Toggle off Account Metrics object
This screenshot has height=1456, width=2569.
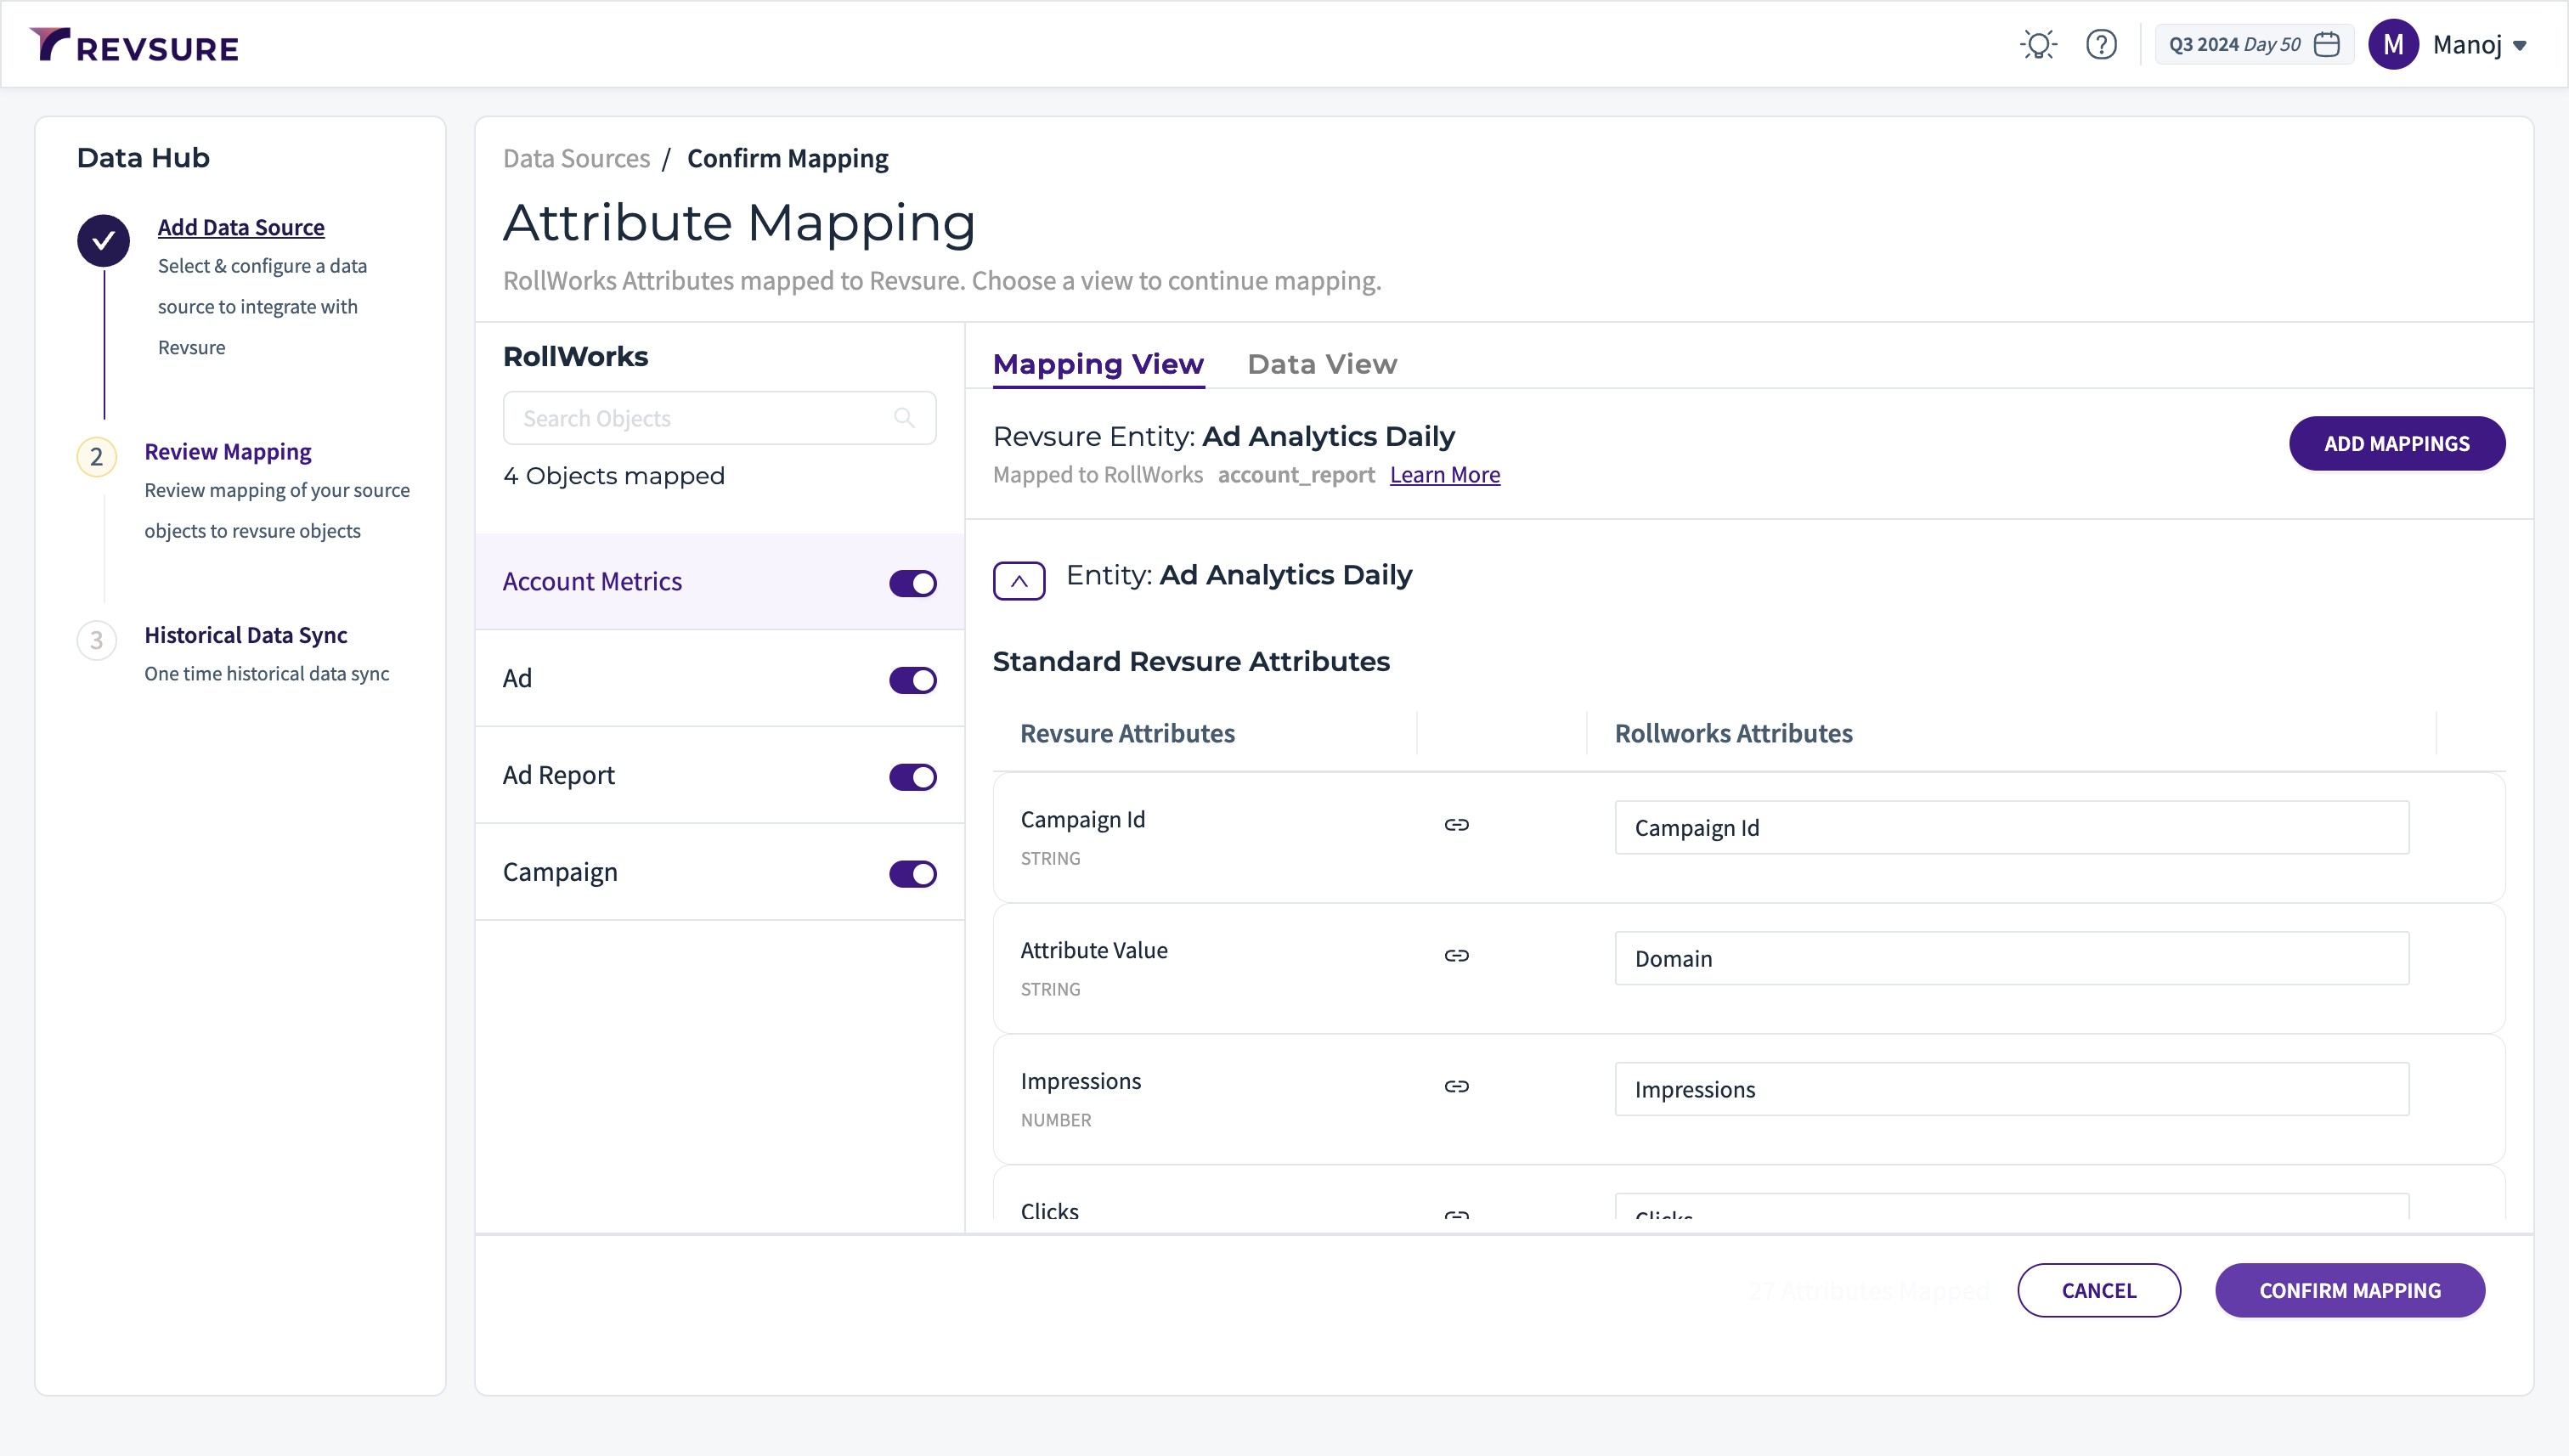(912, 583)
